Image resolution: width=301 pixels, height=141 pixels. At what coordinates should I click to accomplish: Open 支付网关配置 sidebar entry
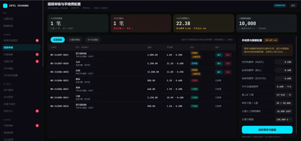coord(21,75)
